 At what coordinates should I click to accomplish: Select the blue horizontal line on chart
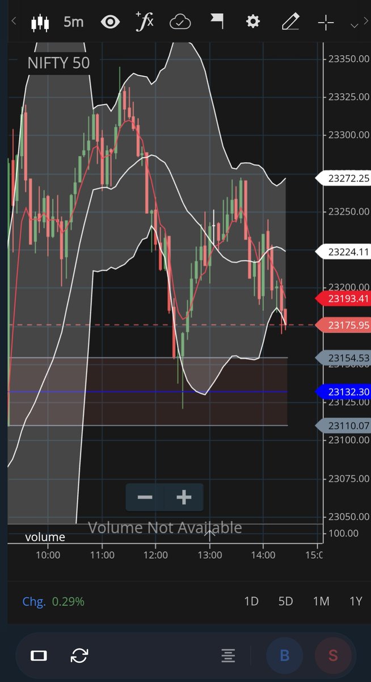point(147,392)
